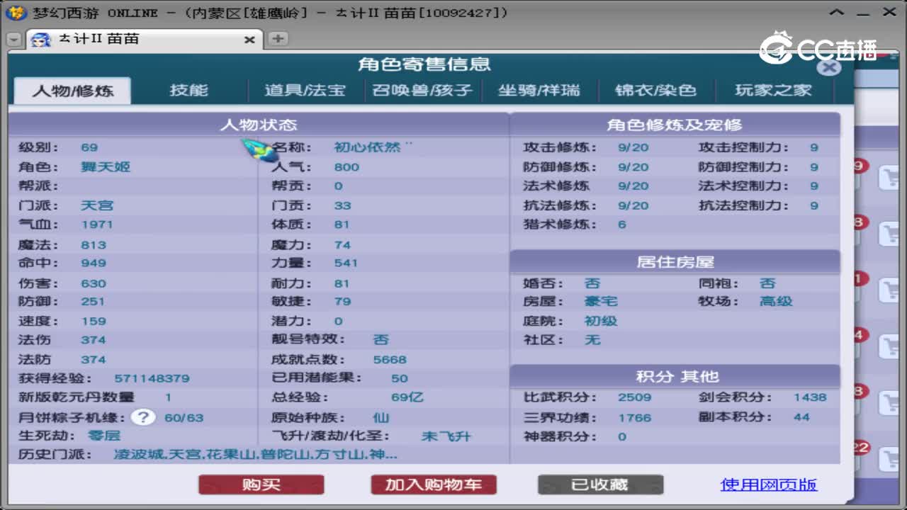Click the 敏捷 value 79
The height and width of the screenshot is (510, 907).
(342, 302)
